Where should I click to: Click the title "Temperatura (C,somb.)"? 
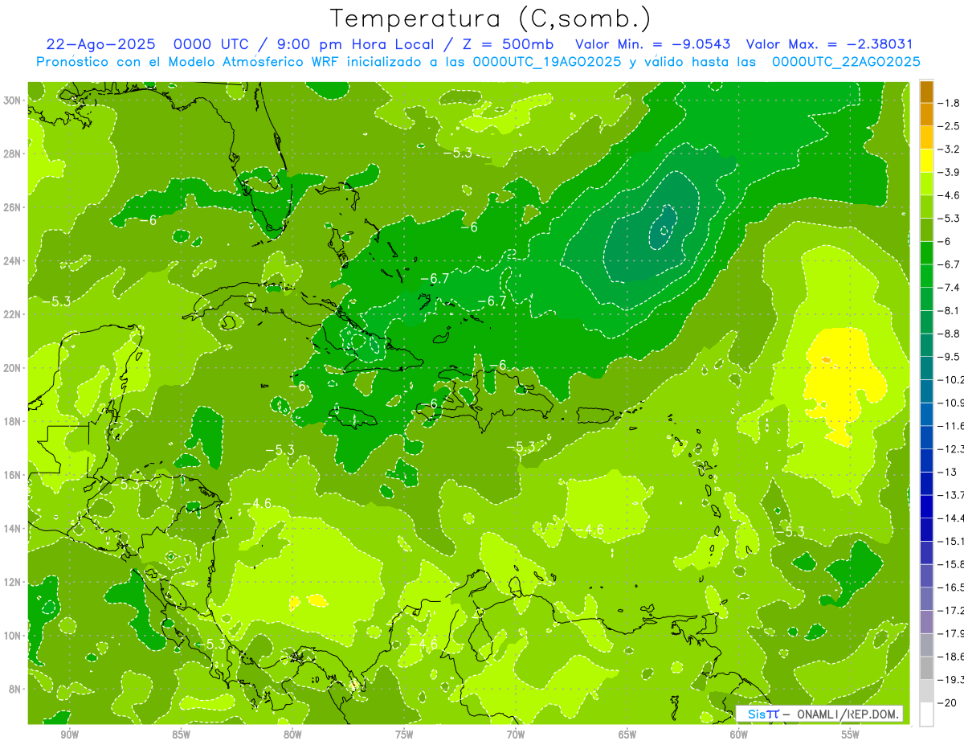pos(490,18)
